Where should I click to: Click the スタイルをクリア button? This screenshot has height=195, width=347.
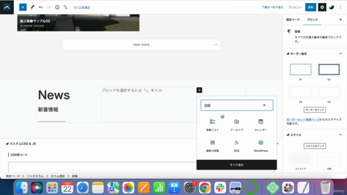click(314, 146)
